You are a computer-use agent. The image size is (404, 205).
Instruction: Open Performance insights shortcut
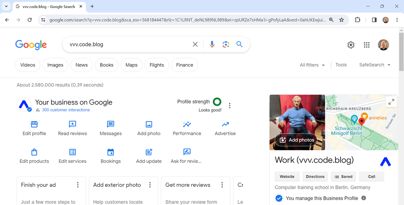(187, 128)
